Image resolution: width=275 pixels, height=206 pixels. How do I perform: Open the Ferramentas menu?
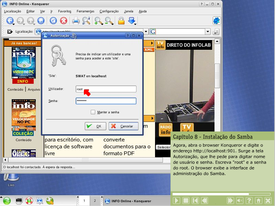pyautogui.click(x=85, y=11)
